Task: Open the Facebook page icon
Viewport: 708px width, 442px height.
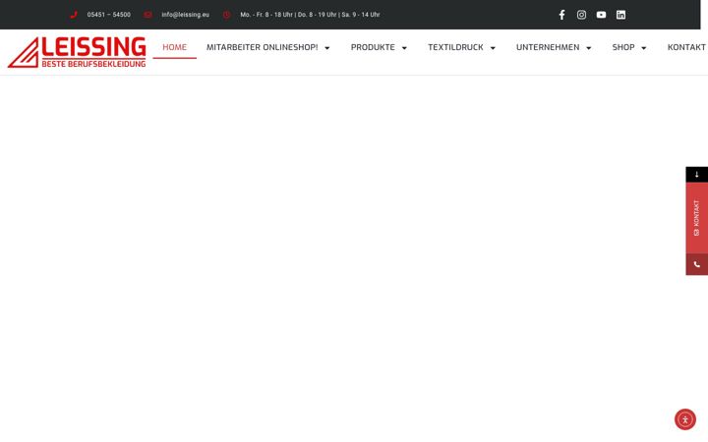Action: coord(561,15)
